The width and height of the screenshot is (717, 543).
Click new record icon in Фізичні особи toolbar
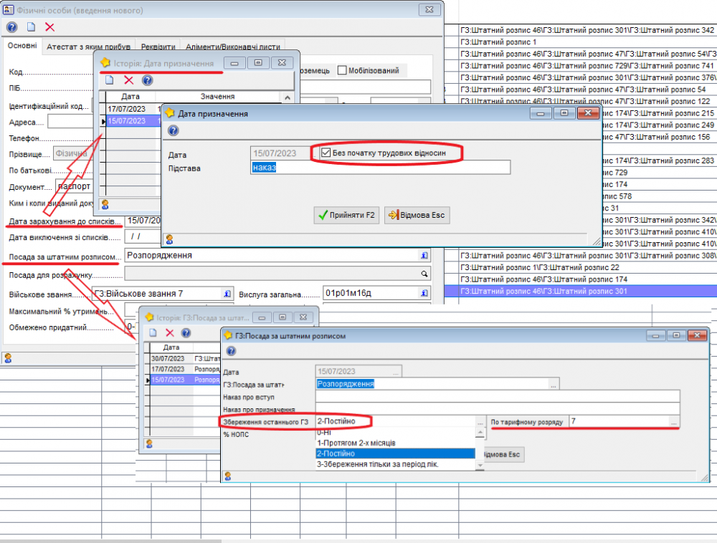pos(31,27)
